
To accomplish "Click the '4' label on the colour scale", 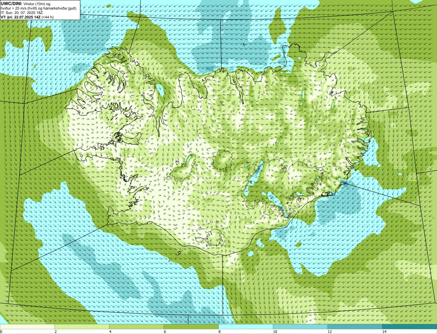I will [110, 332].
